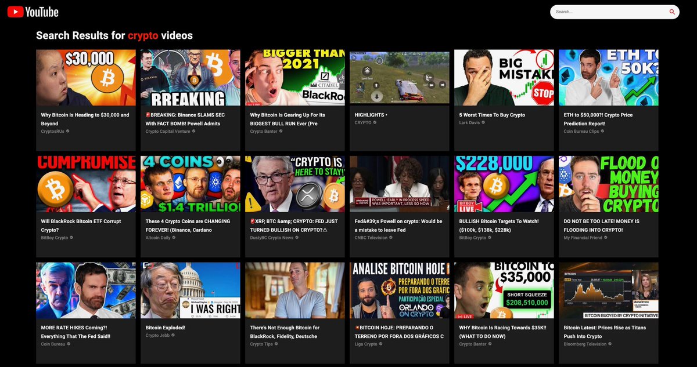Open the Altcoin Daily channel name
Image resolution: width=697 pixels, height=367 pixels.
158,238
